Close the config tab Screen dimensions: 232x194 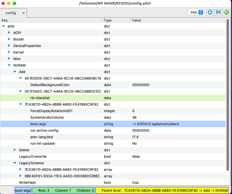coord(23,13)
